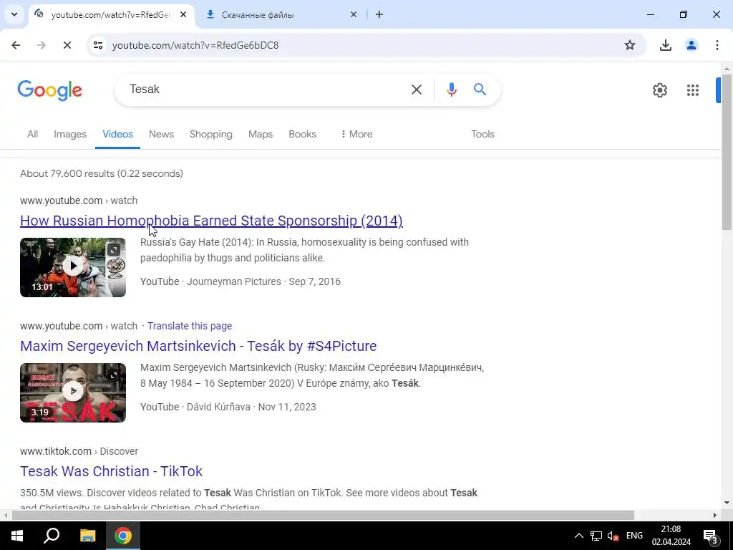Play the 3:19 TESAK video thumbnail

point(73,392)
